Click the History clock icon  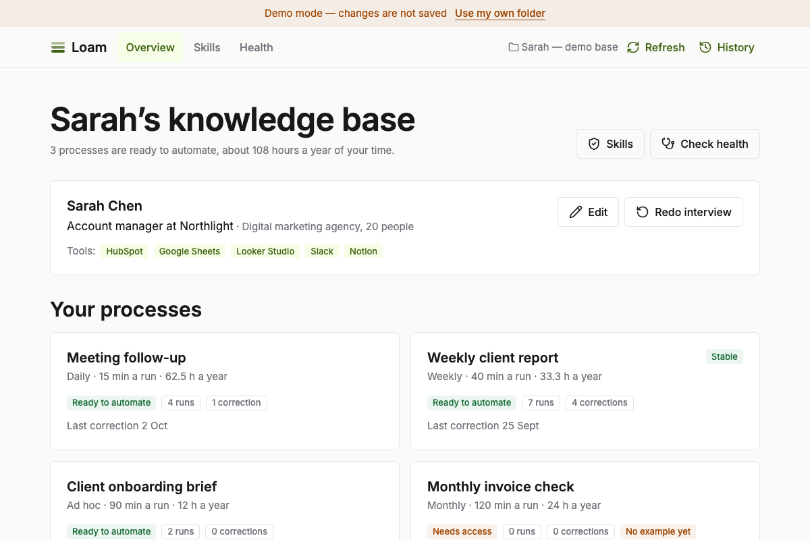click(x=705, y=47)
